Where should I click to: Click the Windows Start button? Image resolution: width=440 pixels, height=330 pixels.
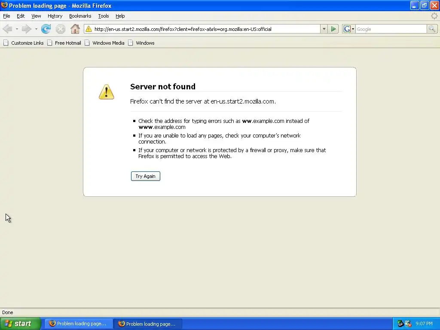coord(21,324)
